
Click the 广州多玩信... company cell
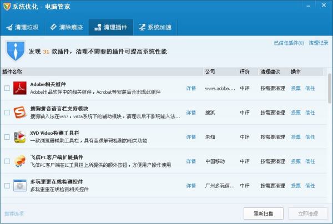pos(220,186)
